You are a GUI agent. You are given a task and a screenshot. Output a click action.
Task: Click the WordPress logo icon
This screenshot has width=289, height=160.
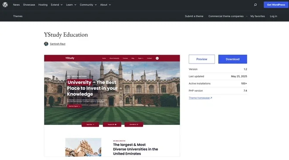pyautogui.click(x=5, y=5)
